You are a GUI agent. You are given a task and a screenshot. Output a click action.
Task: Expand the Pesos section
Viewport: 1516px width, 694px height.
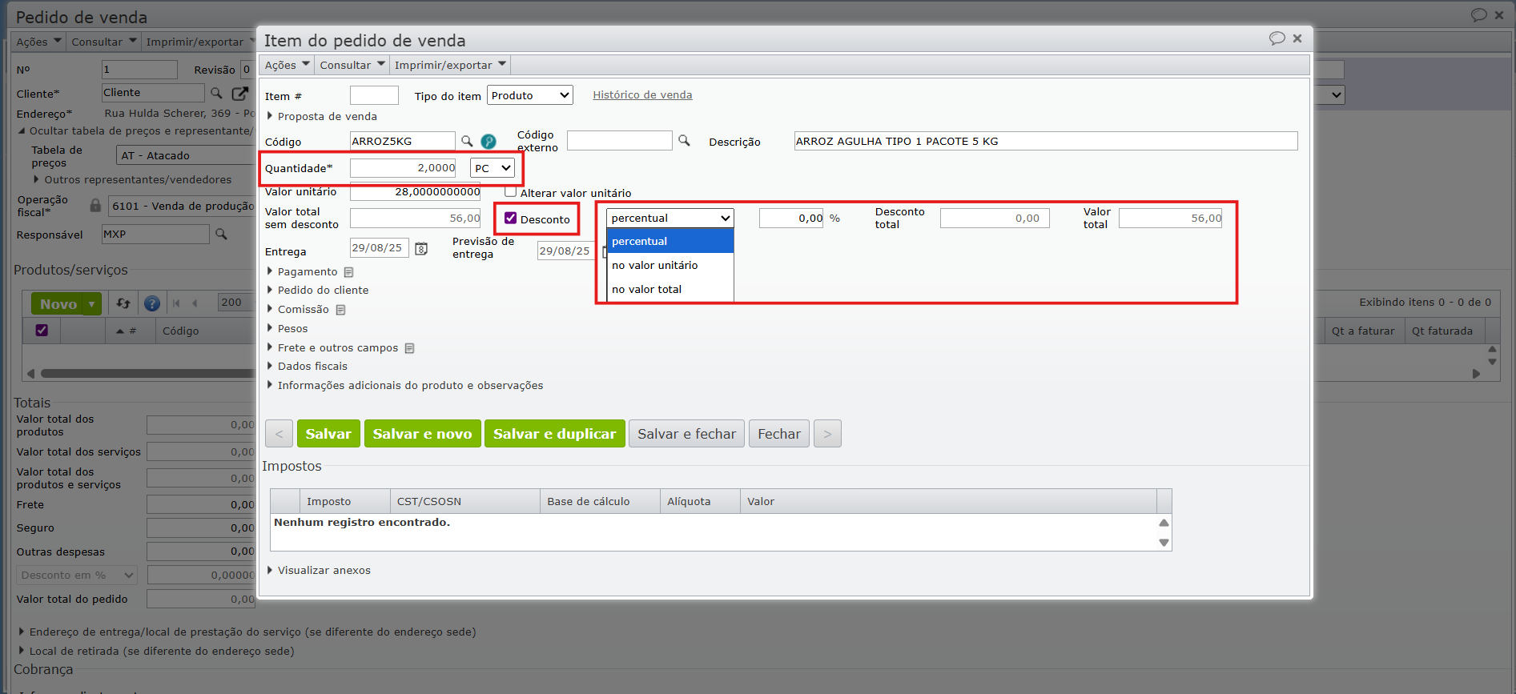click(287, 328)
